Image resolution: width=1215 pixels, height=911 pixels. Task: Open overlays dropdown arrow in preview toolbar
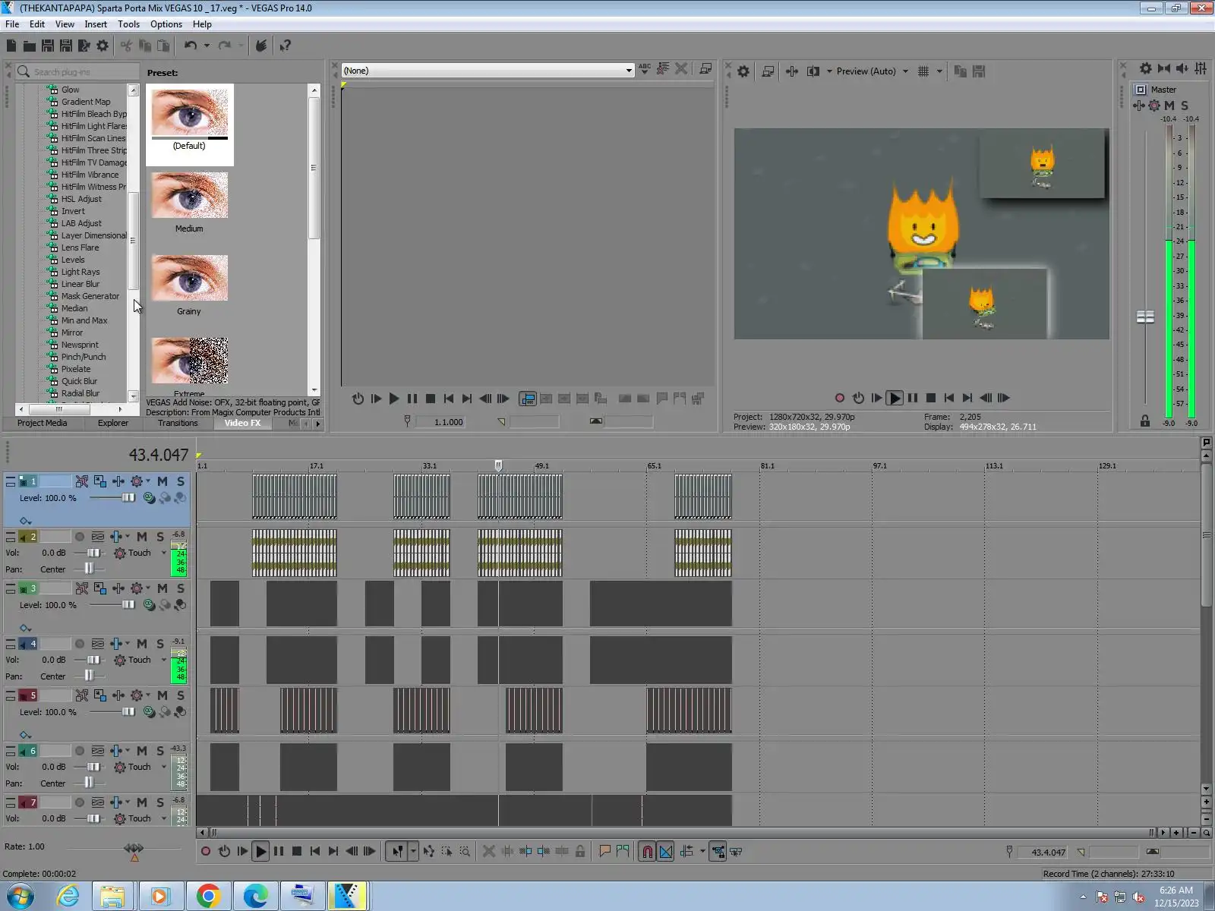click(x=939, y=71)
